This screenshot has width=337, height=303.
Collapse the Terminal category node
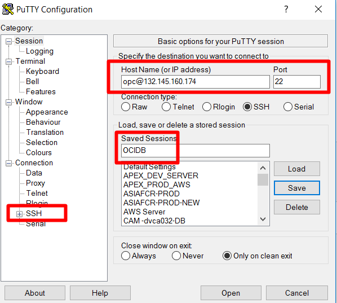click(8, 62)
